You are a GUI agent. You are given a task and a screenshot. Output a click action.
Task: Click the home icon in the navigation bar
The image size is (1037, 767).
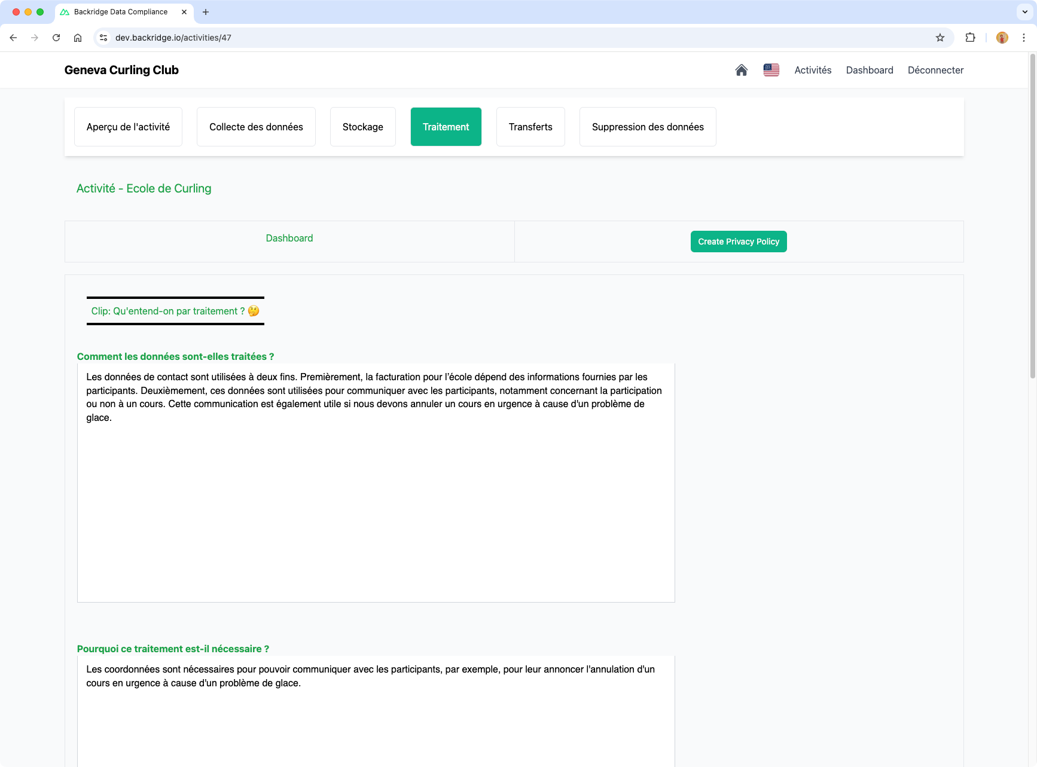[x=742, y=70]
